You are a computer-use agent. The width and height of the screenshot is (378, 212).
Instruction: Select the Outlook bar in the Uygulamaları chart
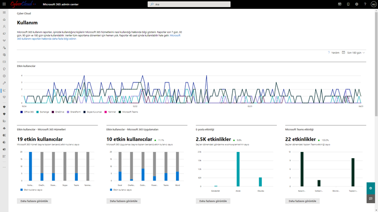(x=143, y=166)
